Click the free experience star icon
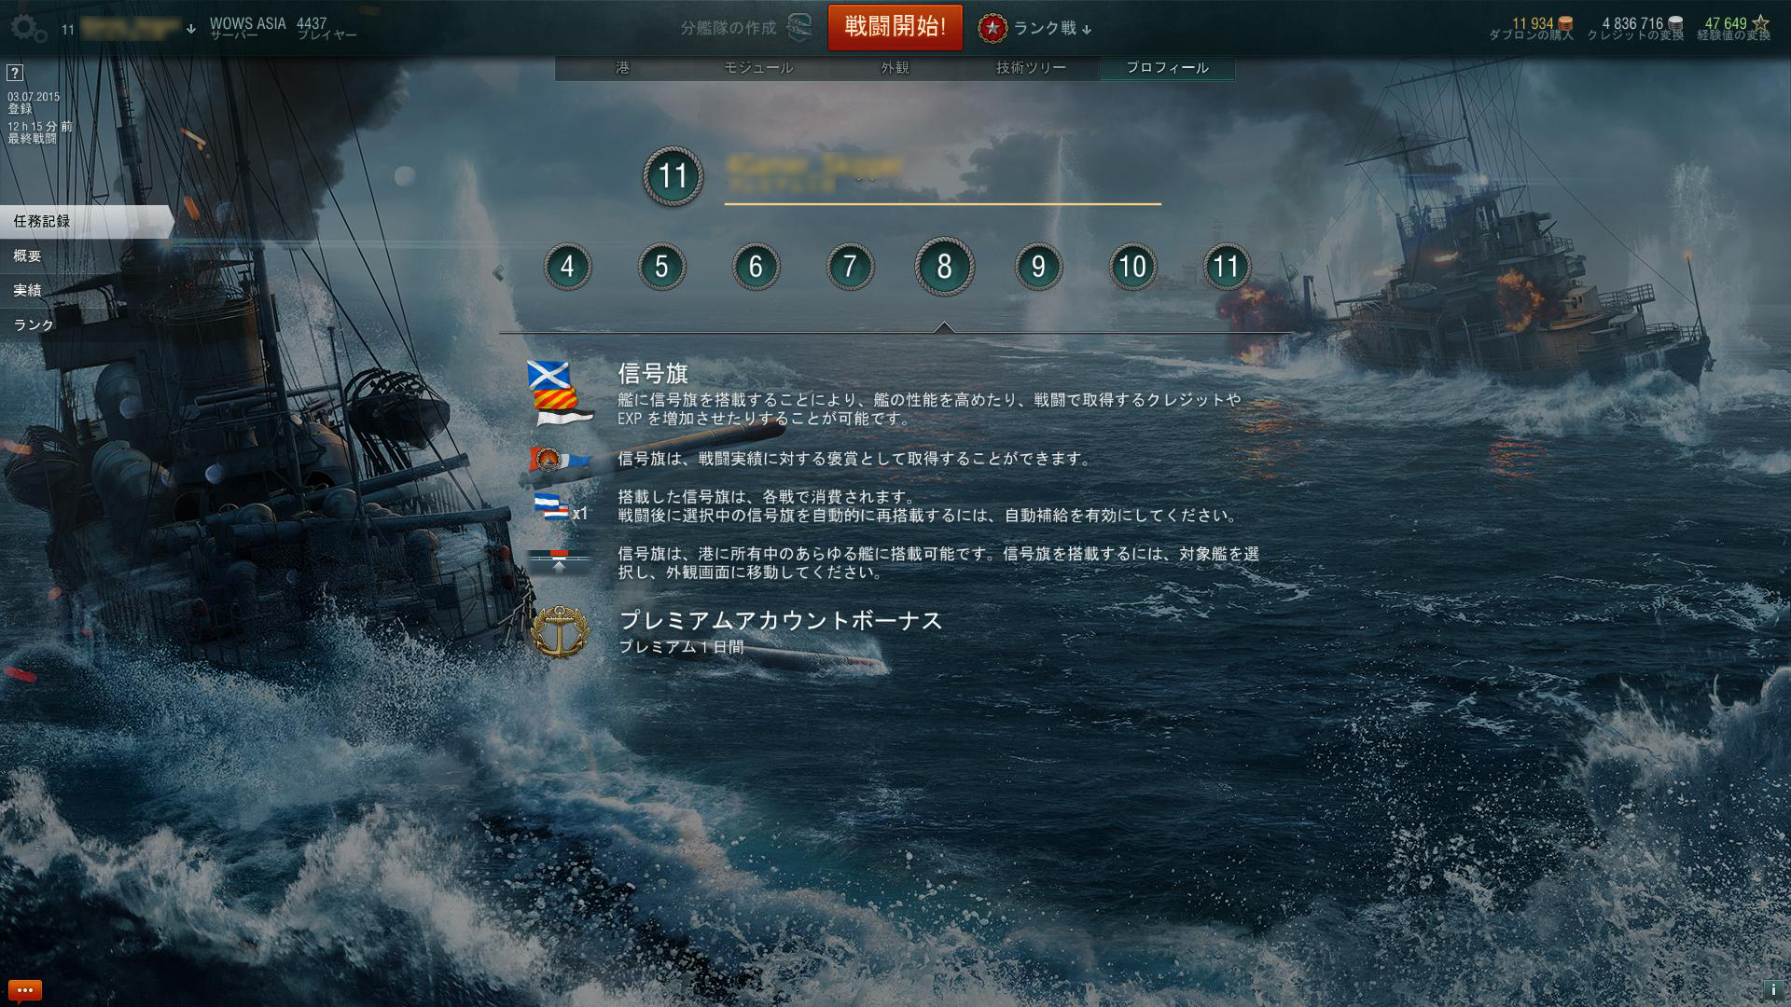The image size is (1791, 1007). (1759, 23)
